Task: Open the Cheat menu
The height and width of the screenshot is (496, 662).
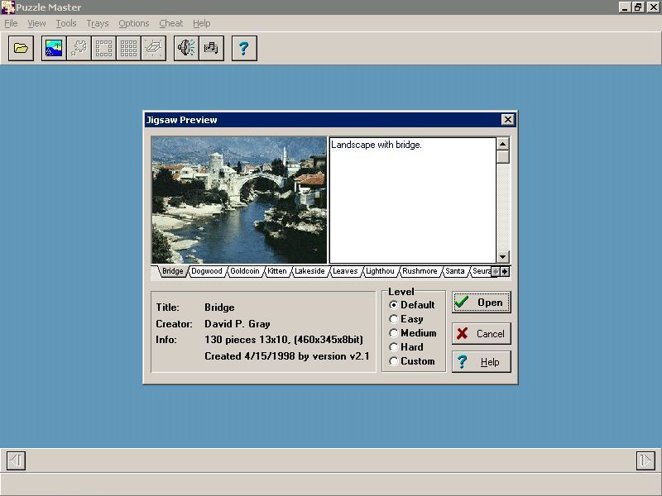Action: [170, 23]
